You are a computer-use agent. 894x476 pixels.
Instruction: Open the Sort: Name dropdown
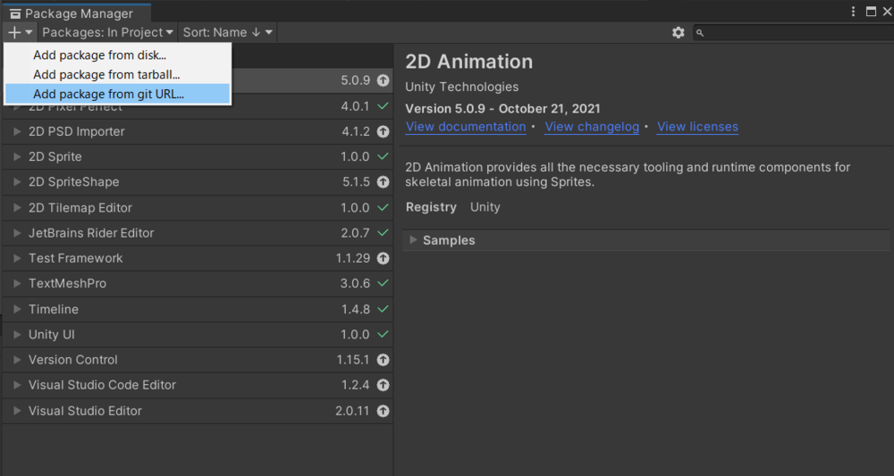[x=227, y=32]
